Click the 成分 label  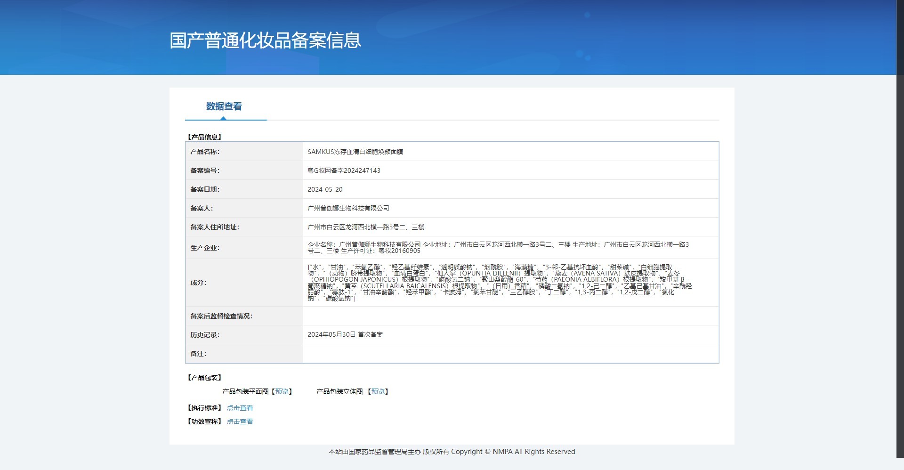coord(198,283)
